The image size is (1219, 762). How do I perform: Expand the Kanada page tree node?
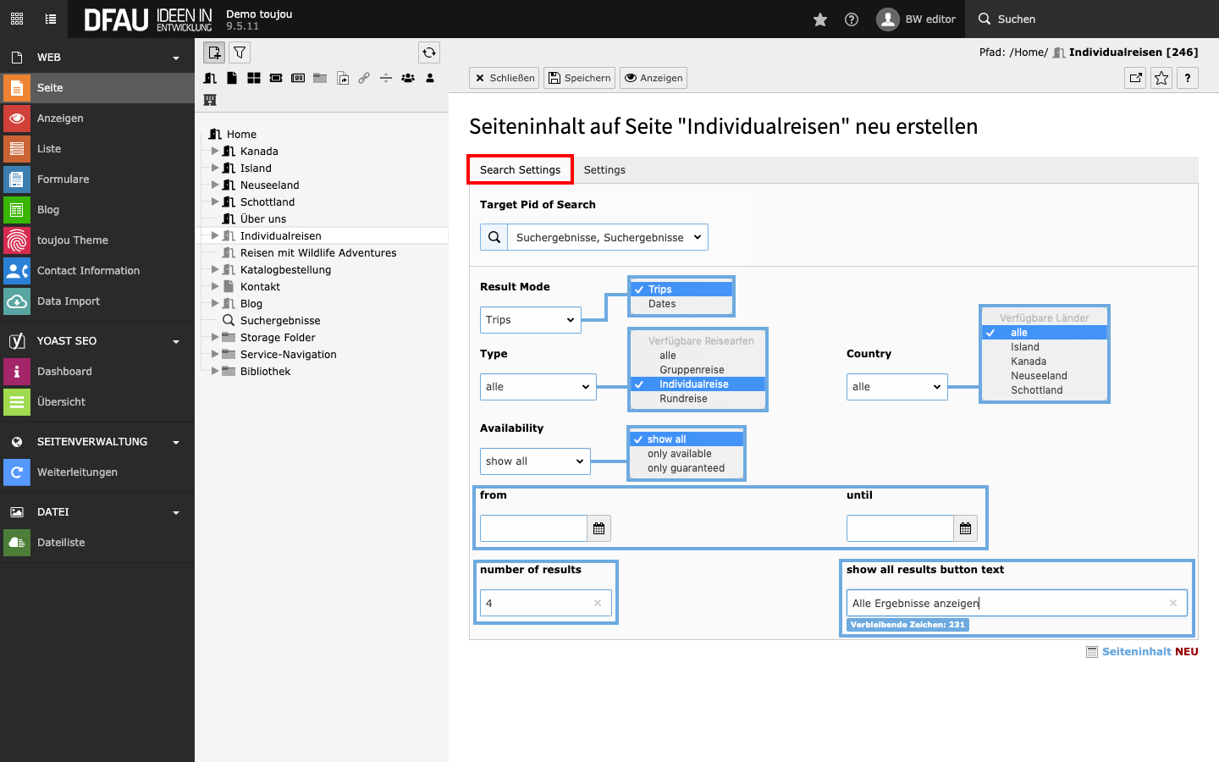(215, 151)
